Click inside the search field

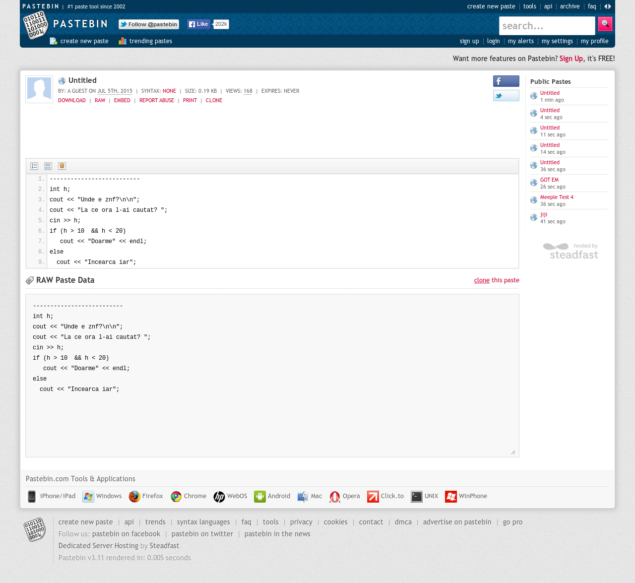[x=547, y=26]
